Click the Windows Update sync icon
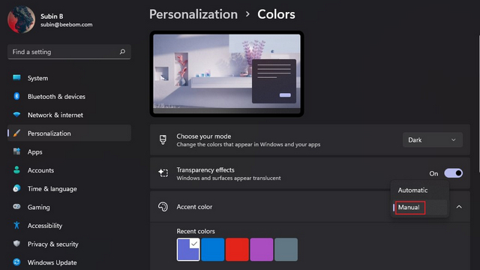The image size is (480, 270). tap(16, 262)
